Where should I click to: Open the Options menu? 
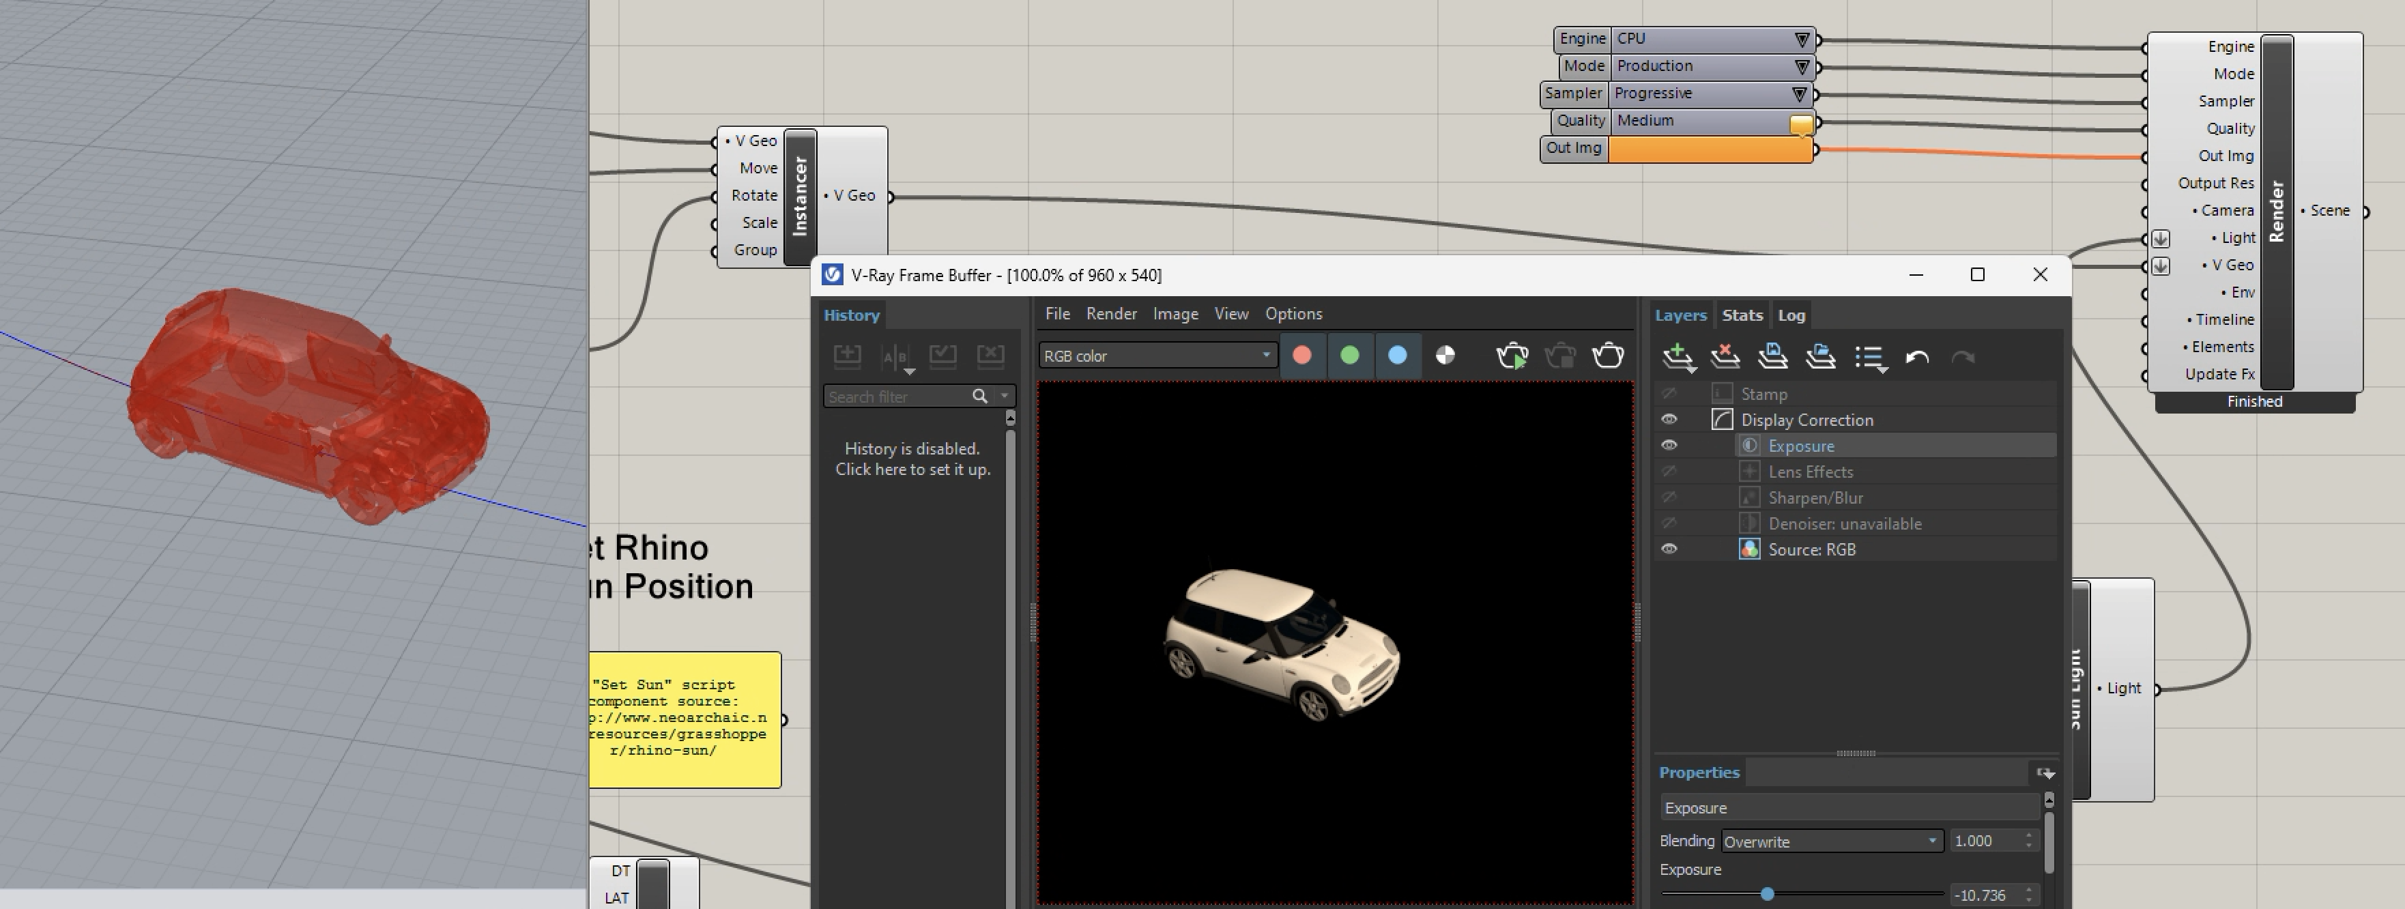[x=1293, y=315]
